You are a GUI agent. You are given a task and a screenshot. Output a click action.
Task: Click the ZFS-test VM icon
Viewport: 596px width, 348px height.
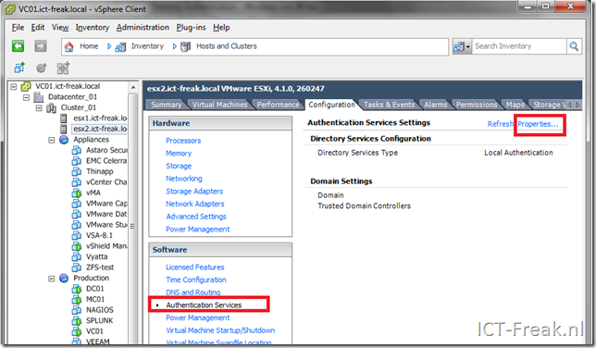click(77, 267)
